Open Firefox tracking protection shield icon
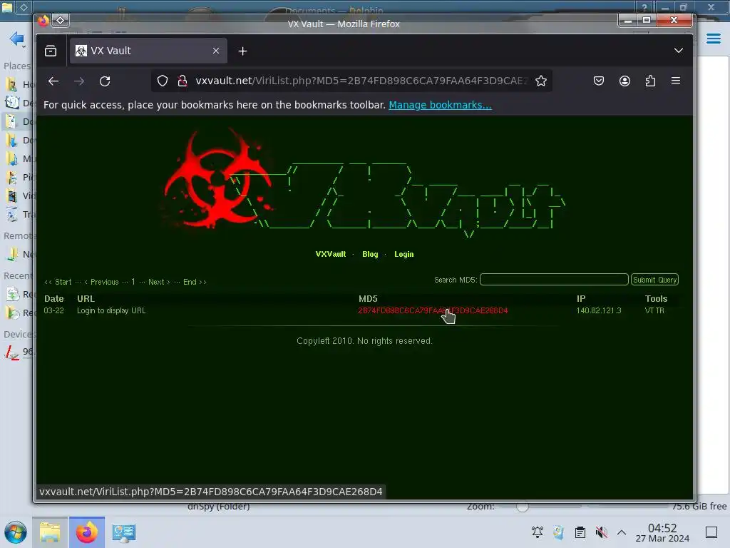 (x=162, y=81)
